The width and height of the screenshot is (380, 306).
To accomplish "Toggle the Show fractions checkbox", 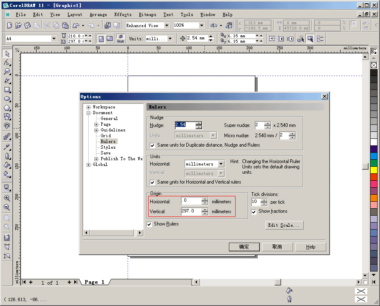I will (254, 212).
